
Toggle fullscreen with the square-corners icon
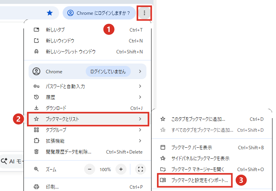pyautogui.click(x=141, y=169)
